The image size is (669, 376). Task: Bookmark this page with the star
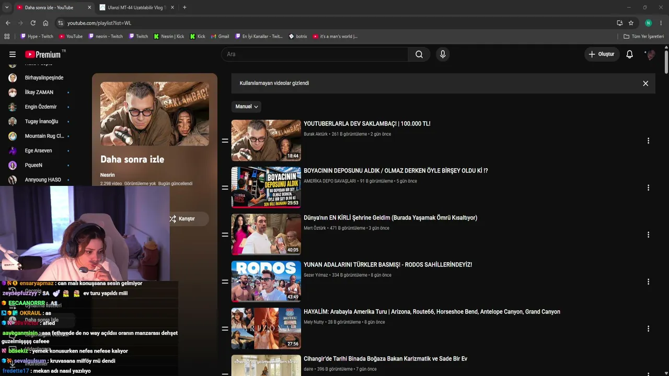click(x=631, y=23)
